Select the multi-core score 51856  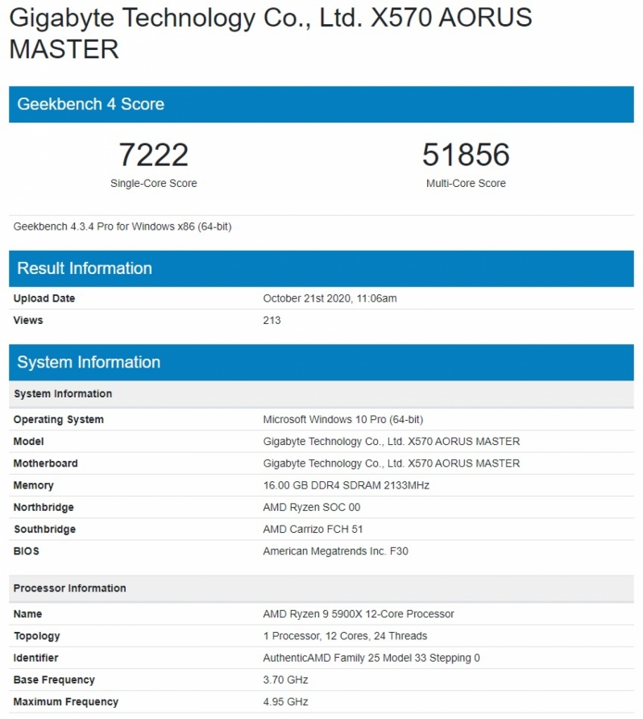coord(466,155)
